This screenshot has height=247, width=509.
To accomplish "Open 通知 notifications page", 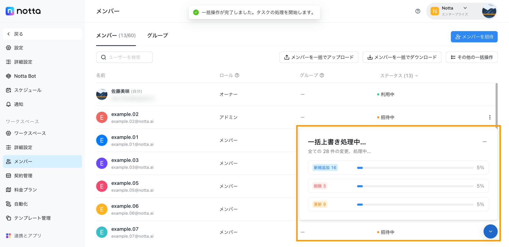I will pos(42,104).
